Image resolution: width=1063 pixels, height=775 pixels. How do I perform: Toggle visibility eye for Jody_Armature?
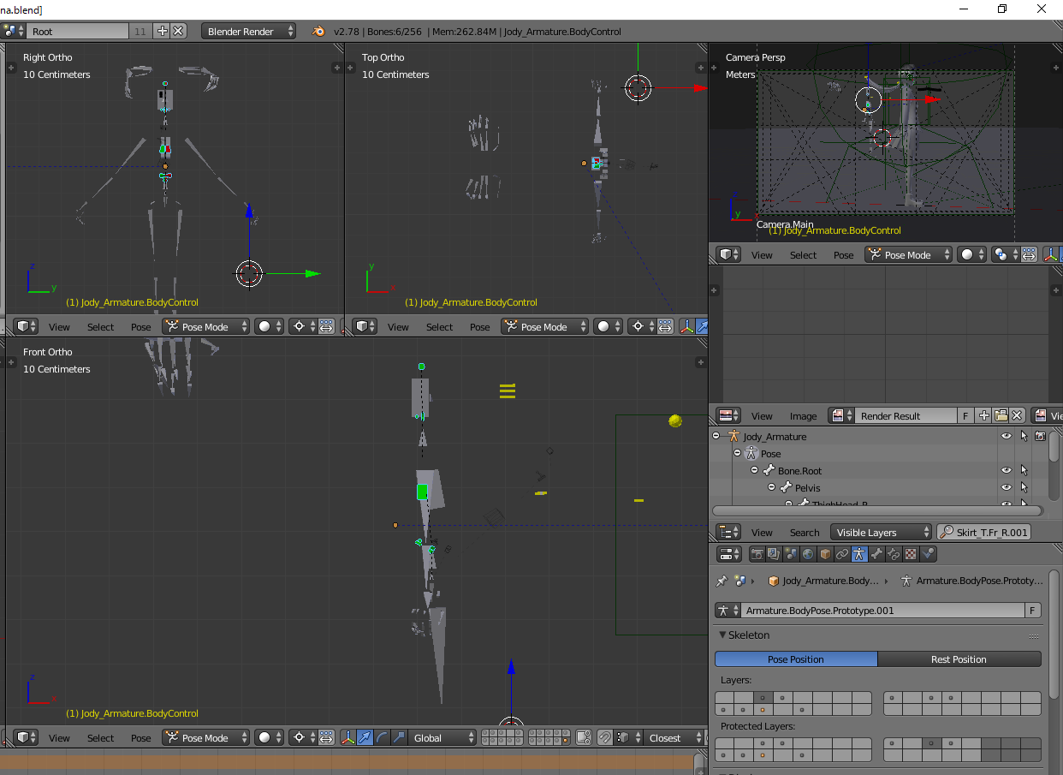[1007, 436]
